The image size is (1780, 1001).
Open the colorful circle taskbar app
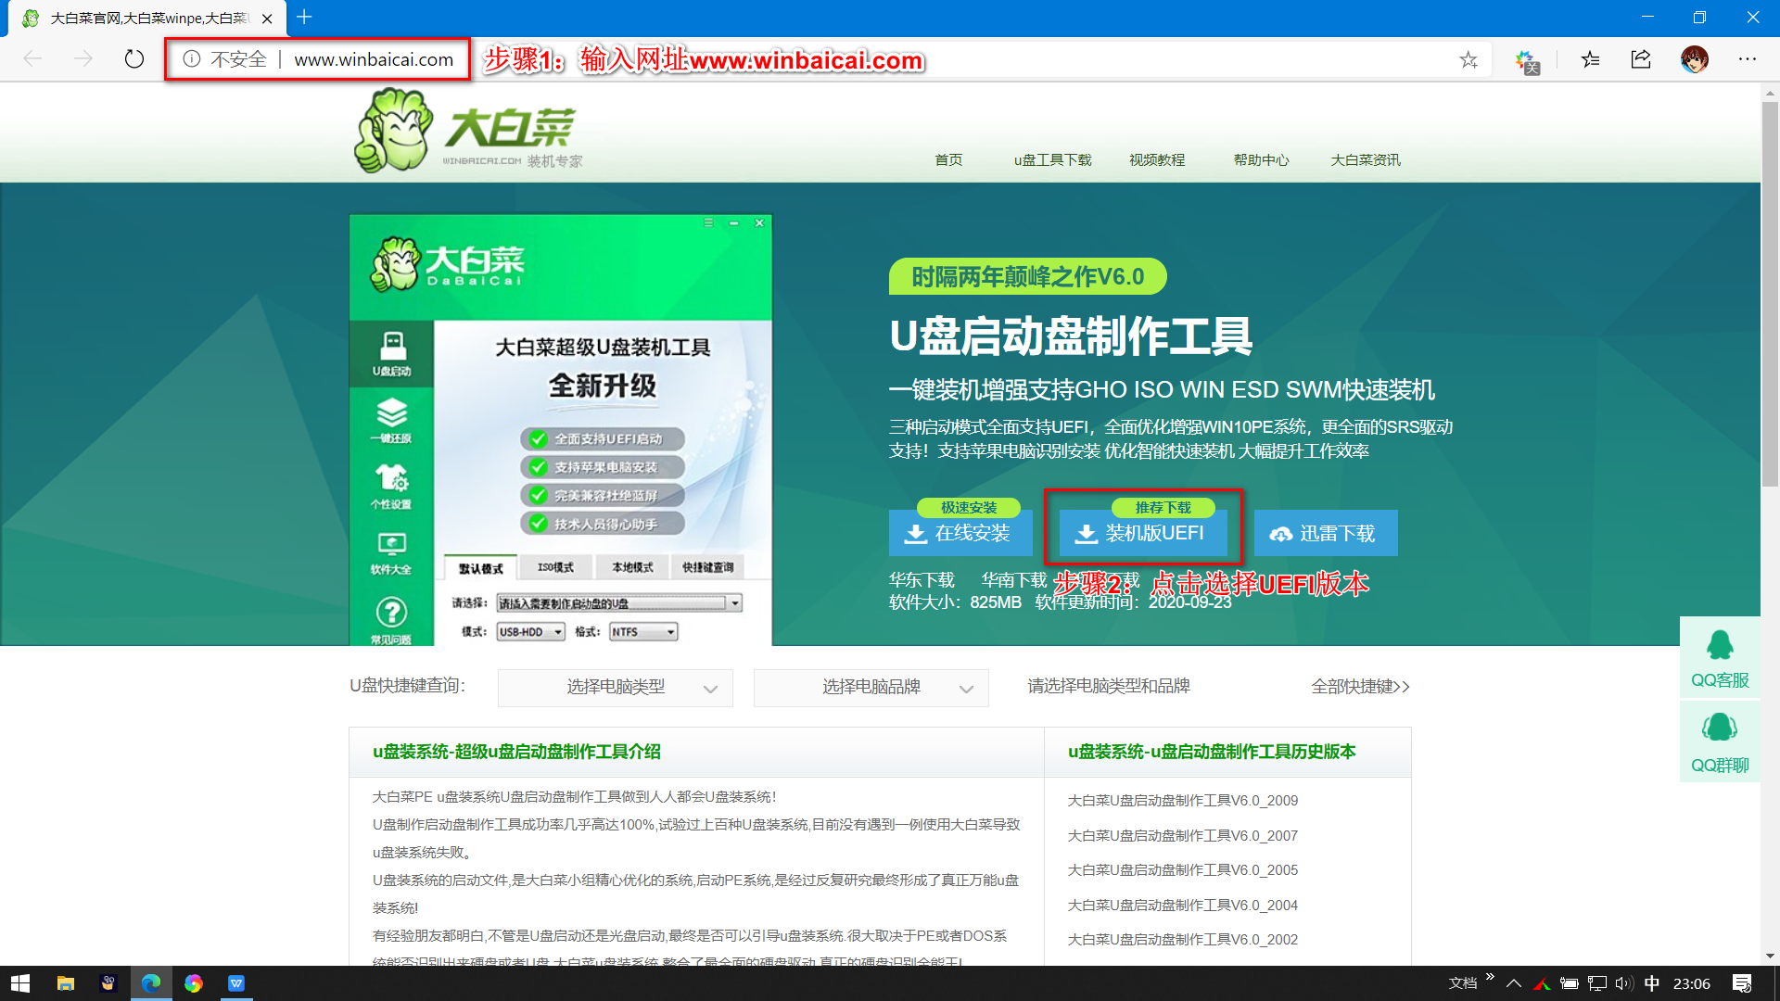point(194,983)
